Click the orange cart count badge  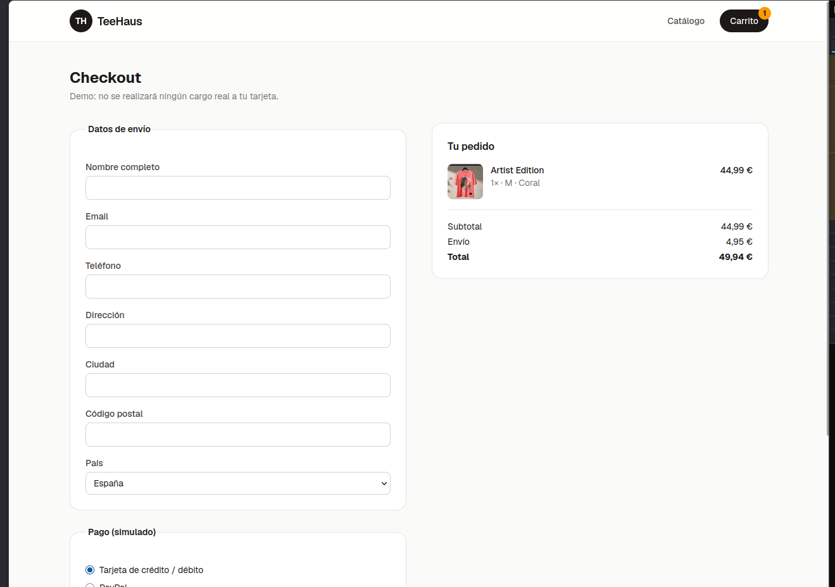tap(765, 13)
